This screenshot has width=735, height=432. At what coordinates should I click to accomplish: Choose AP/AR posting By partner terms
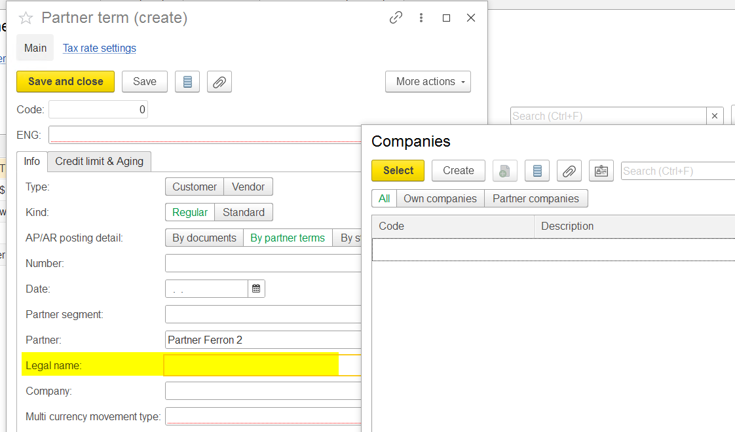tap(288, 238)
